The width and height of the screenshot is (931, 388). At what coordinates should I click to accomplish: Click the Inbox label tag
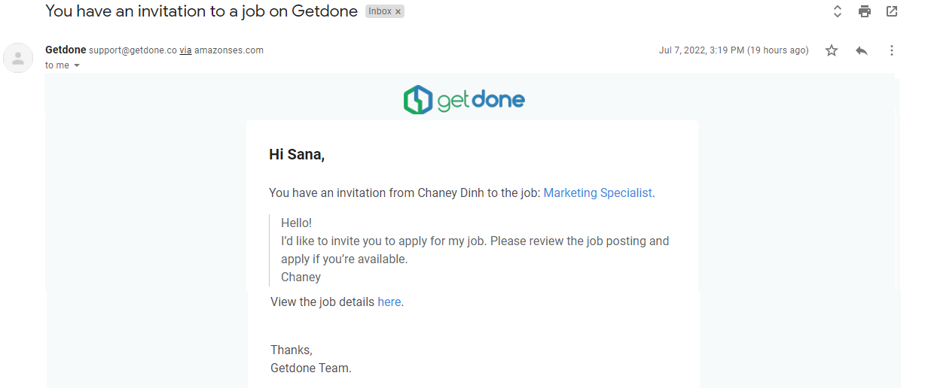pos(380,12)
